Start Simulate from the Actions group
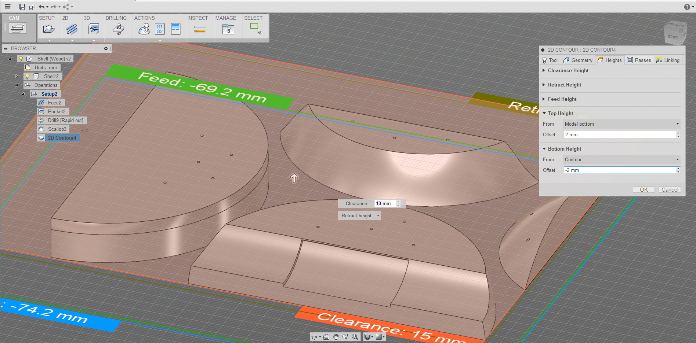 pyautogui.click(x=144, y=29)
